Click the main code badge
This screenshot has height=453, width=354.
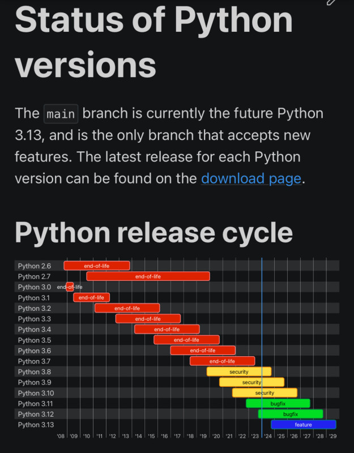[x=61, y=114]
